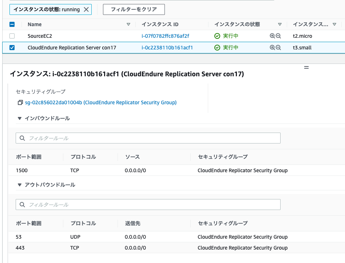Remove the running instance state filter
Screen dimensions: 345x263
[x=86, y=9]
